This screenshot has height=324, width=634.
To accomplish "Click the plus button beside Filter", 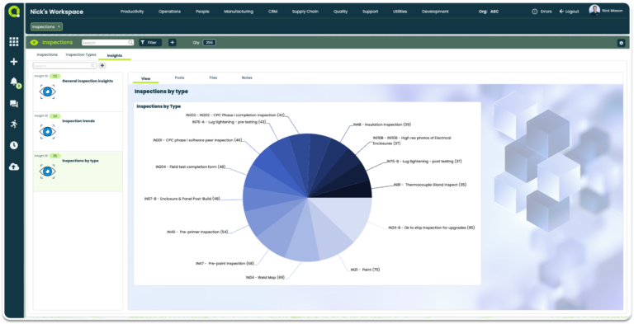I will tap(173, 42).
